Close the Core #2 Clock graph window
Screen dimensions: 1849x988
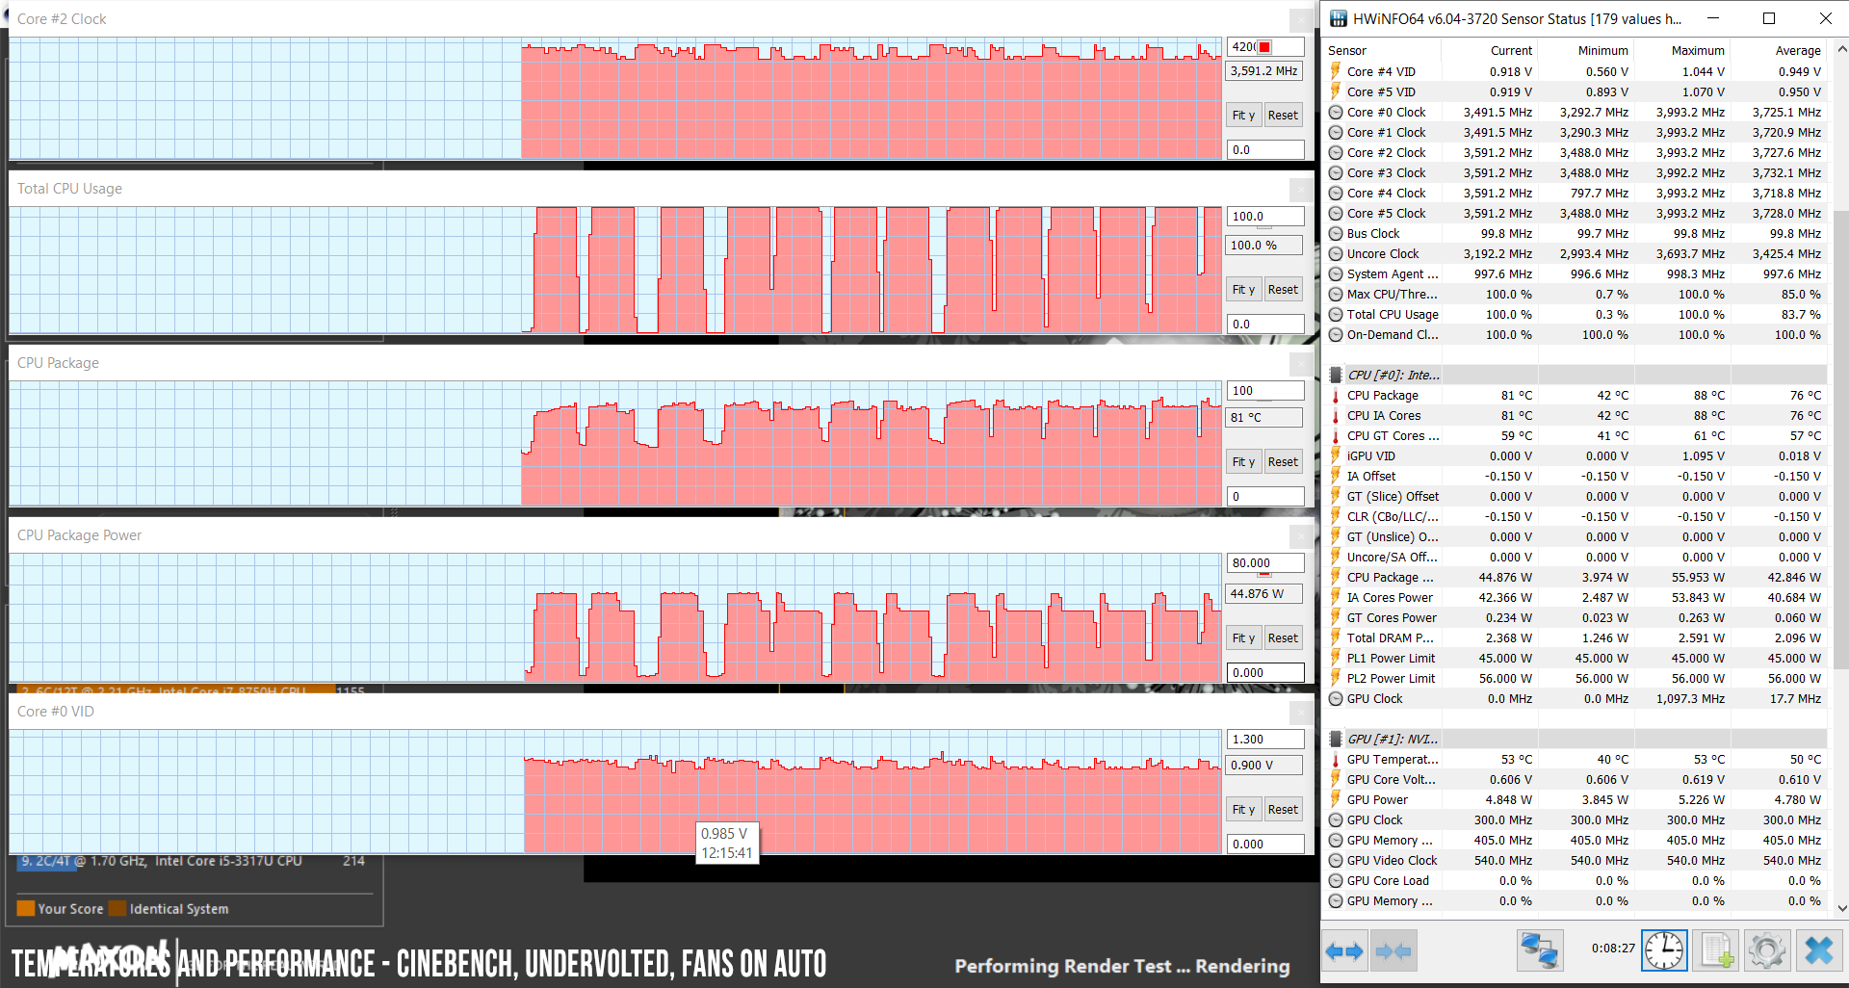pyautogui.click(x=1301, y=19)
